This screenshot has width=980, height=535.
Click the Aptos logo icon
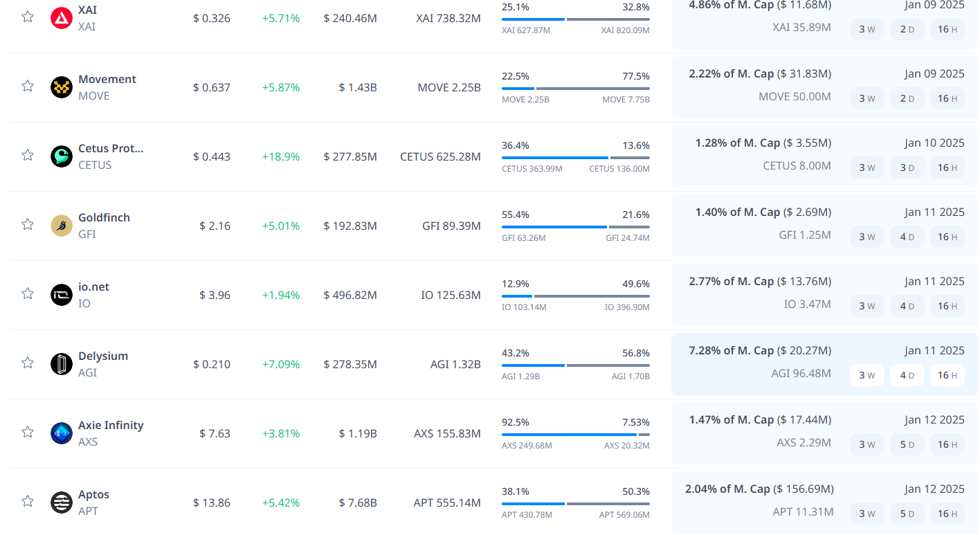62,502
